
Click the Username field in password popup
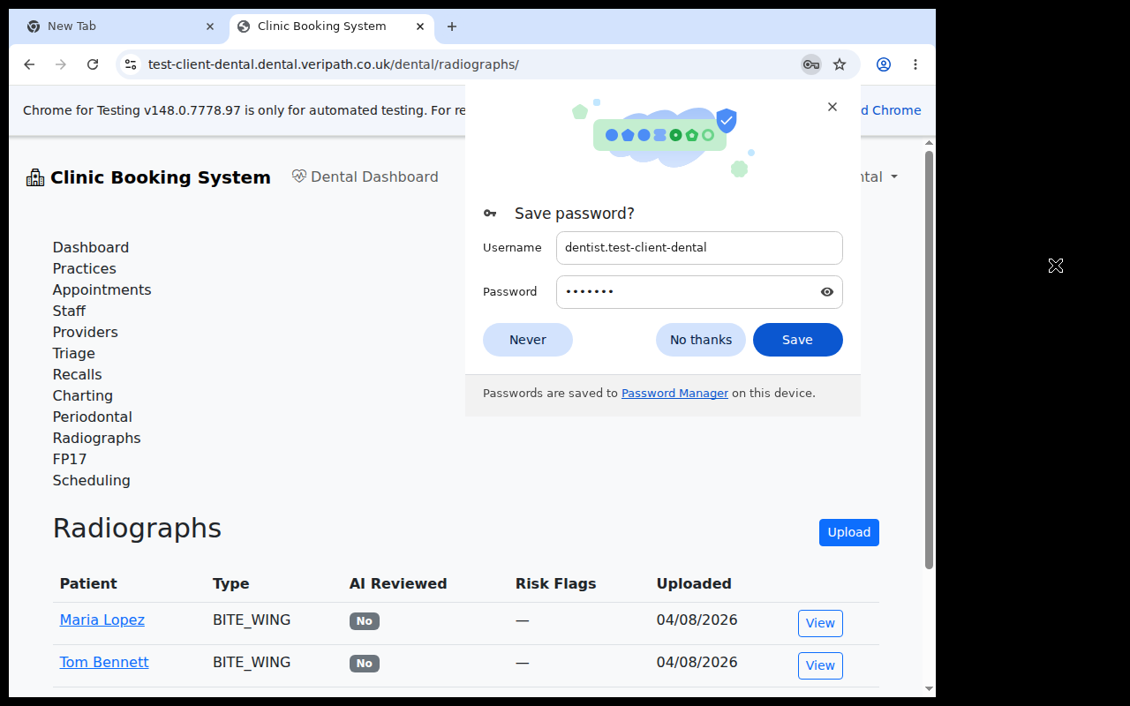click(699, 248)
